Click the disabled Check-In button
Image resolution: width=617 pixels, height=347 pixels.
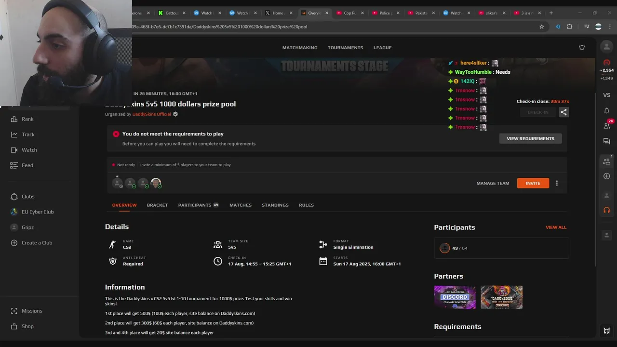(537, 112)
